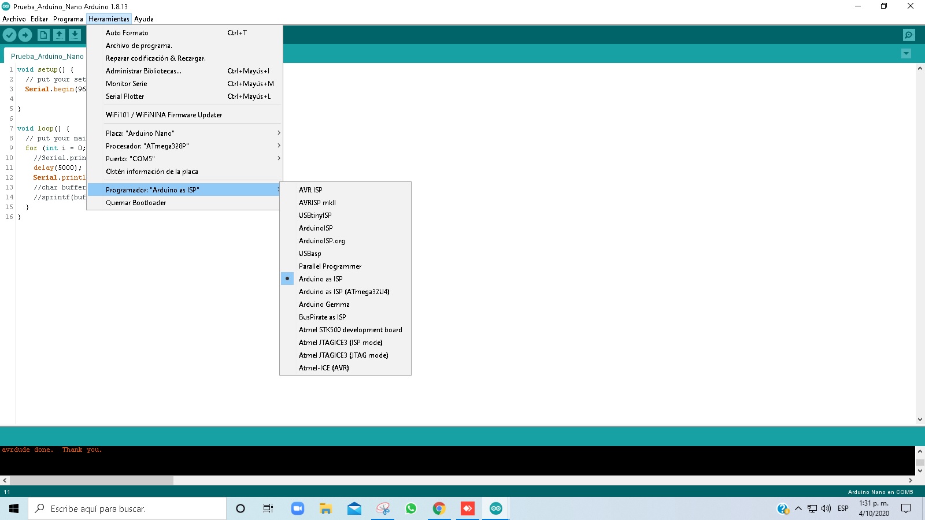Choose Atmel JTAGICE3 (ISP mode)
Viewport: 925px width, 520px height.
[x=345, y=343]
